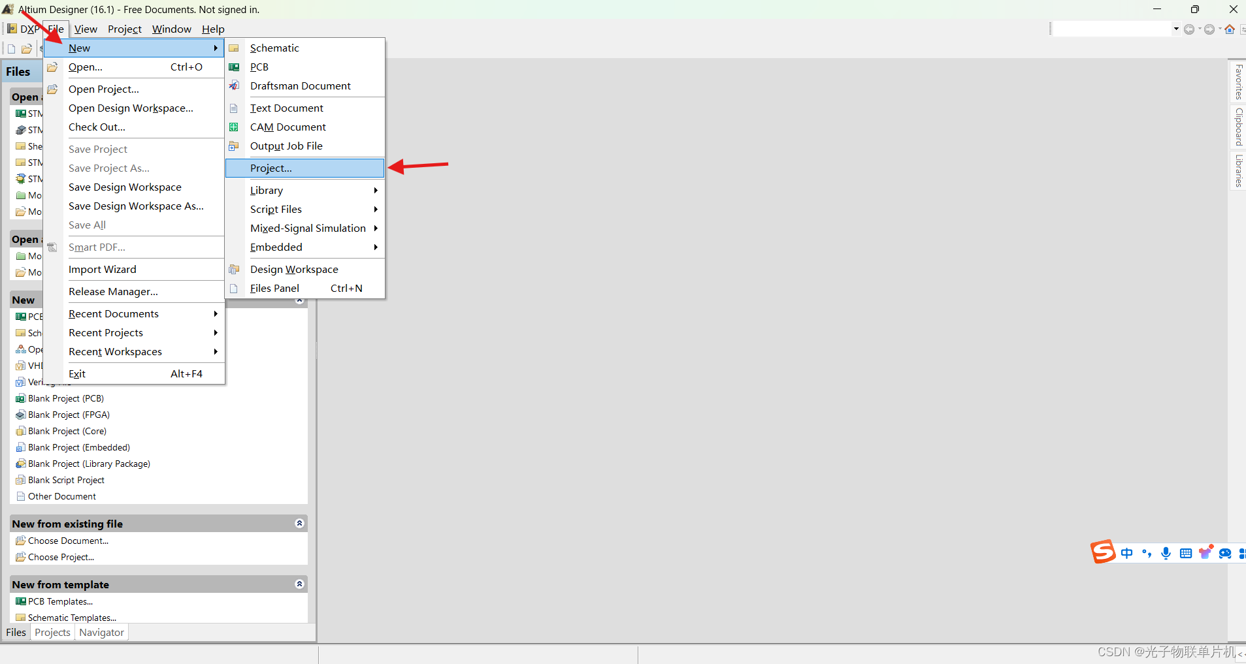Select Exit in the File menu
The height and width of the screenshot is (664, 1246).
pos(135,374)
